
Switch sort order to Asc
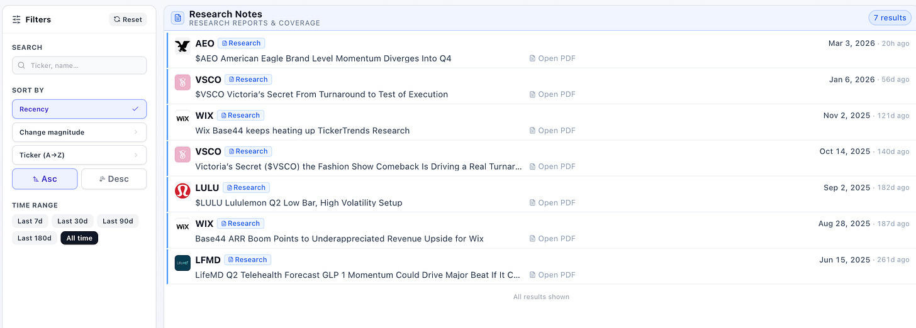pyautogui.click(x=45, y=179)
